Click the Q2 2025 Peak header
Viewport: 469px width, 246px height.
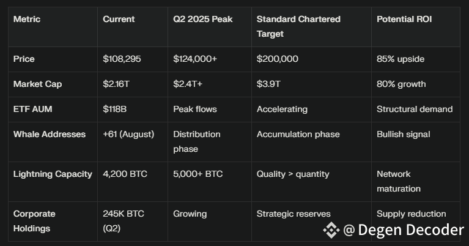[201, 20]
